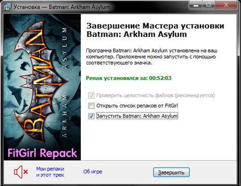Click the 'Завершить' button
This screenshot has height=186, width=241.
pos(171,172)
